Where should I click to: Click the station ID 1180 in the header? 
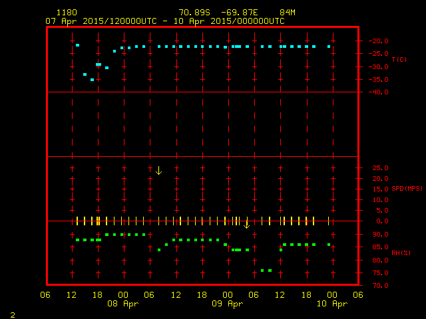[x=67, y=13]
